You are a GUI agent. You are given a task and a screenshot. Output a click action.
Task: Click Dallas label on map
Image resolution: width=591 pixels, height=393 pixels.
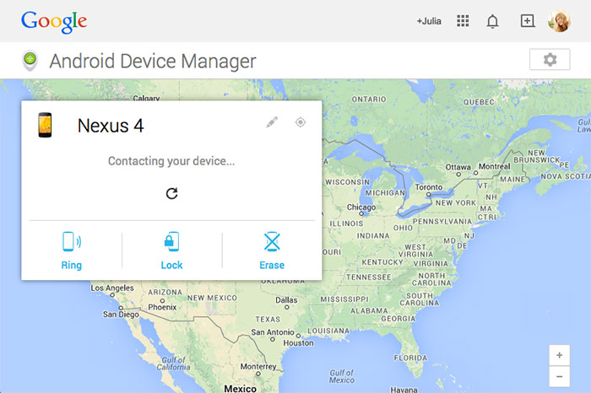click(286, 300)
